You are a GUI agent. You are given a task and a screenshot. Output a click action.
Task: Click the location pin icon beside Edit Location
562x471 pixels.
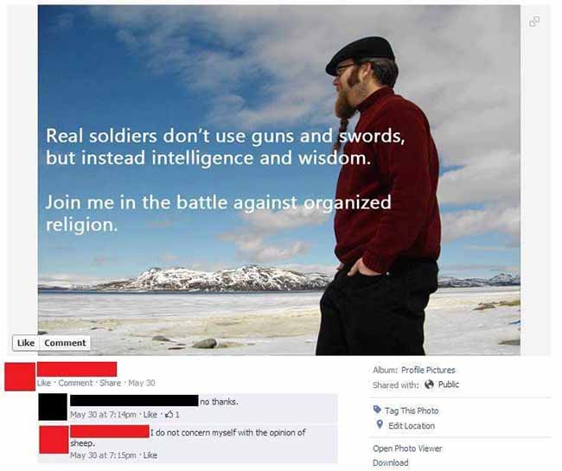pos(380,425)
